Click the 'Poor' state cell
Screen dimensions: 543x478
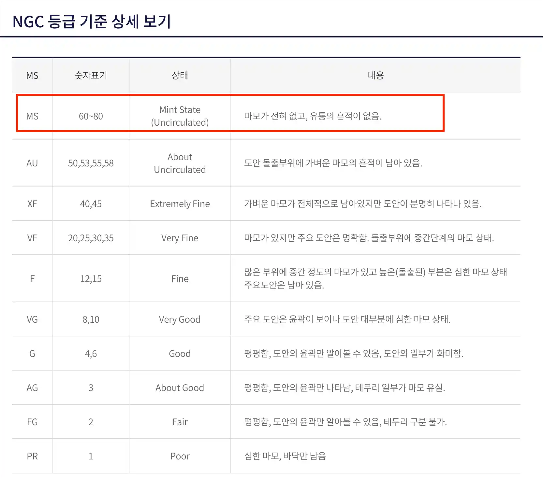click(180, 456)
